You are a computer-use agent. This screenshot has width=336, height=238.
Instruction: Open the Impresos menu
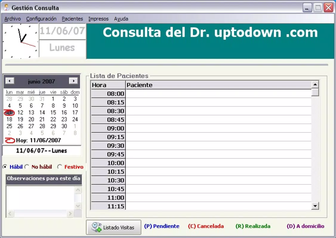click(x=98, y=19)
